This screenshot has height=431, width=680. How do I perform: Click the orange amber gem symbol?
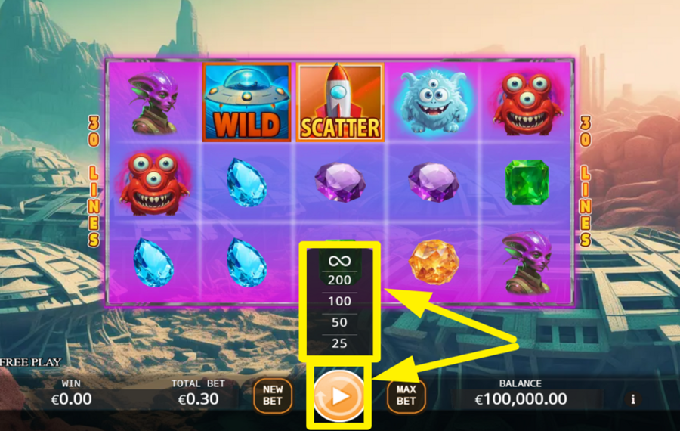(434, 262)
